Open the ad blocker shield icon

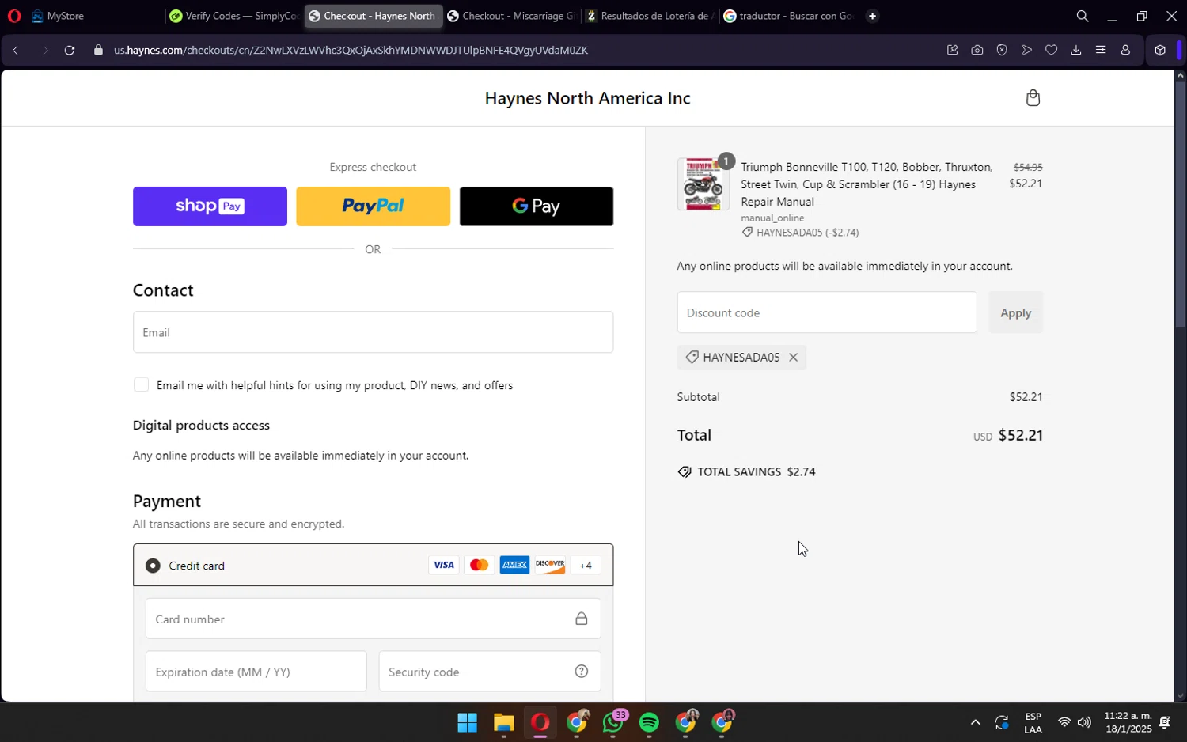coord(1002,50)
